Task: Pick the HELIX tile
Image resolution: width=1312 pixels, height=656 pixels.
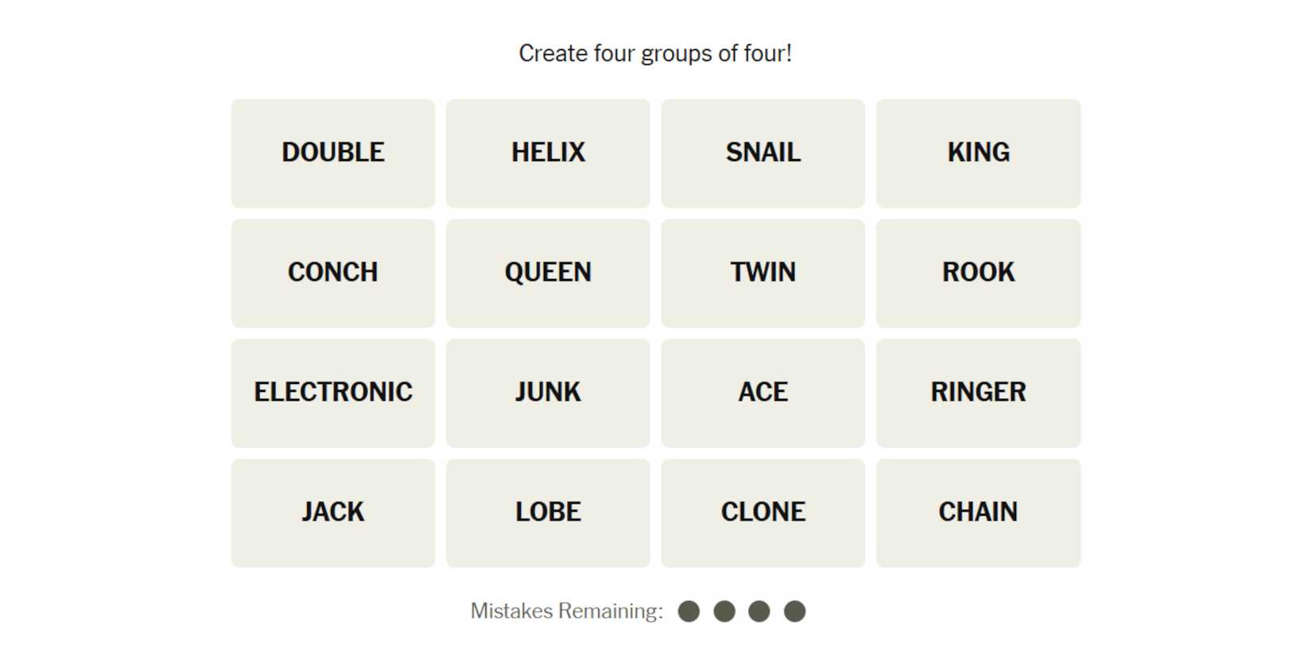Action: (x=548, y=153)
